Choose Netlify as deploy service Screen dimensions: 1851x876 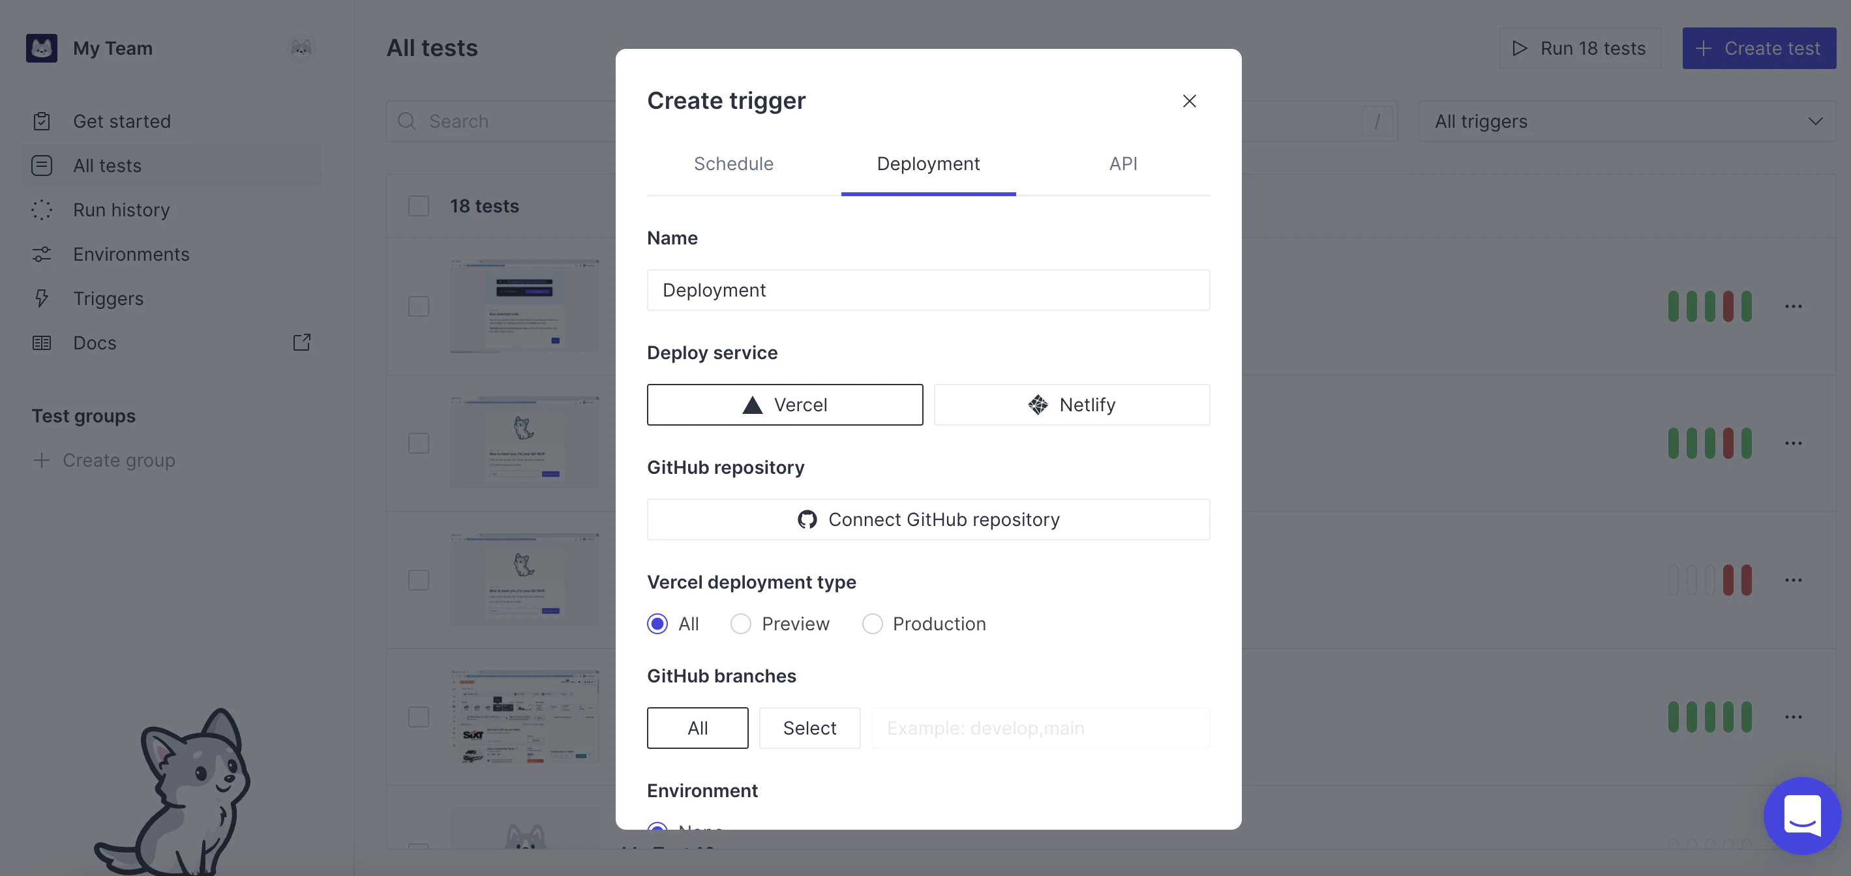point(1071,405)
